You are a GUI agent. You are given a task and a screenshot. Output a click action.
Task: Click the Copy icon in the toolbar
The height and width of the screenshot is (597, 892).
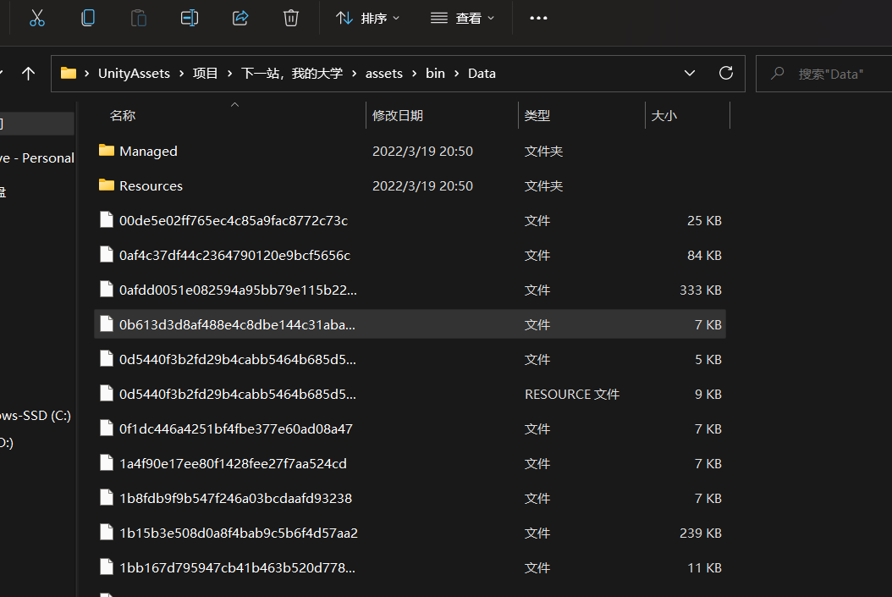pos(88,17)
